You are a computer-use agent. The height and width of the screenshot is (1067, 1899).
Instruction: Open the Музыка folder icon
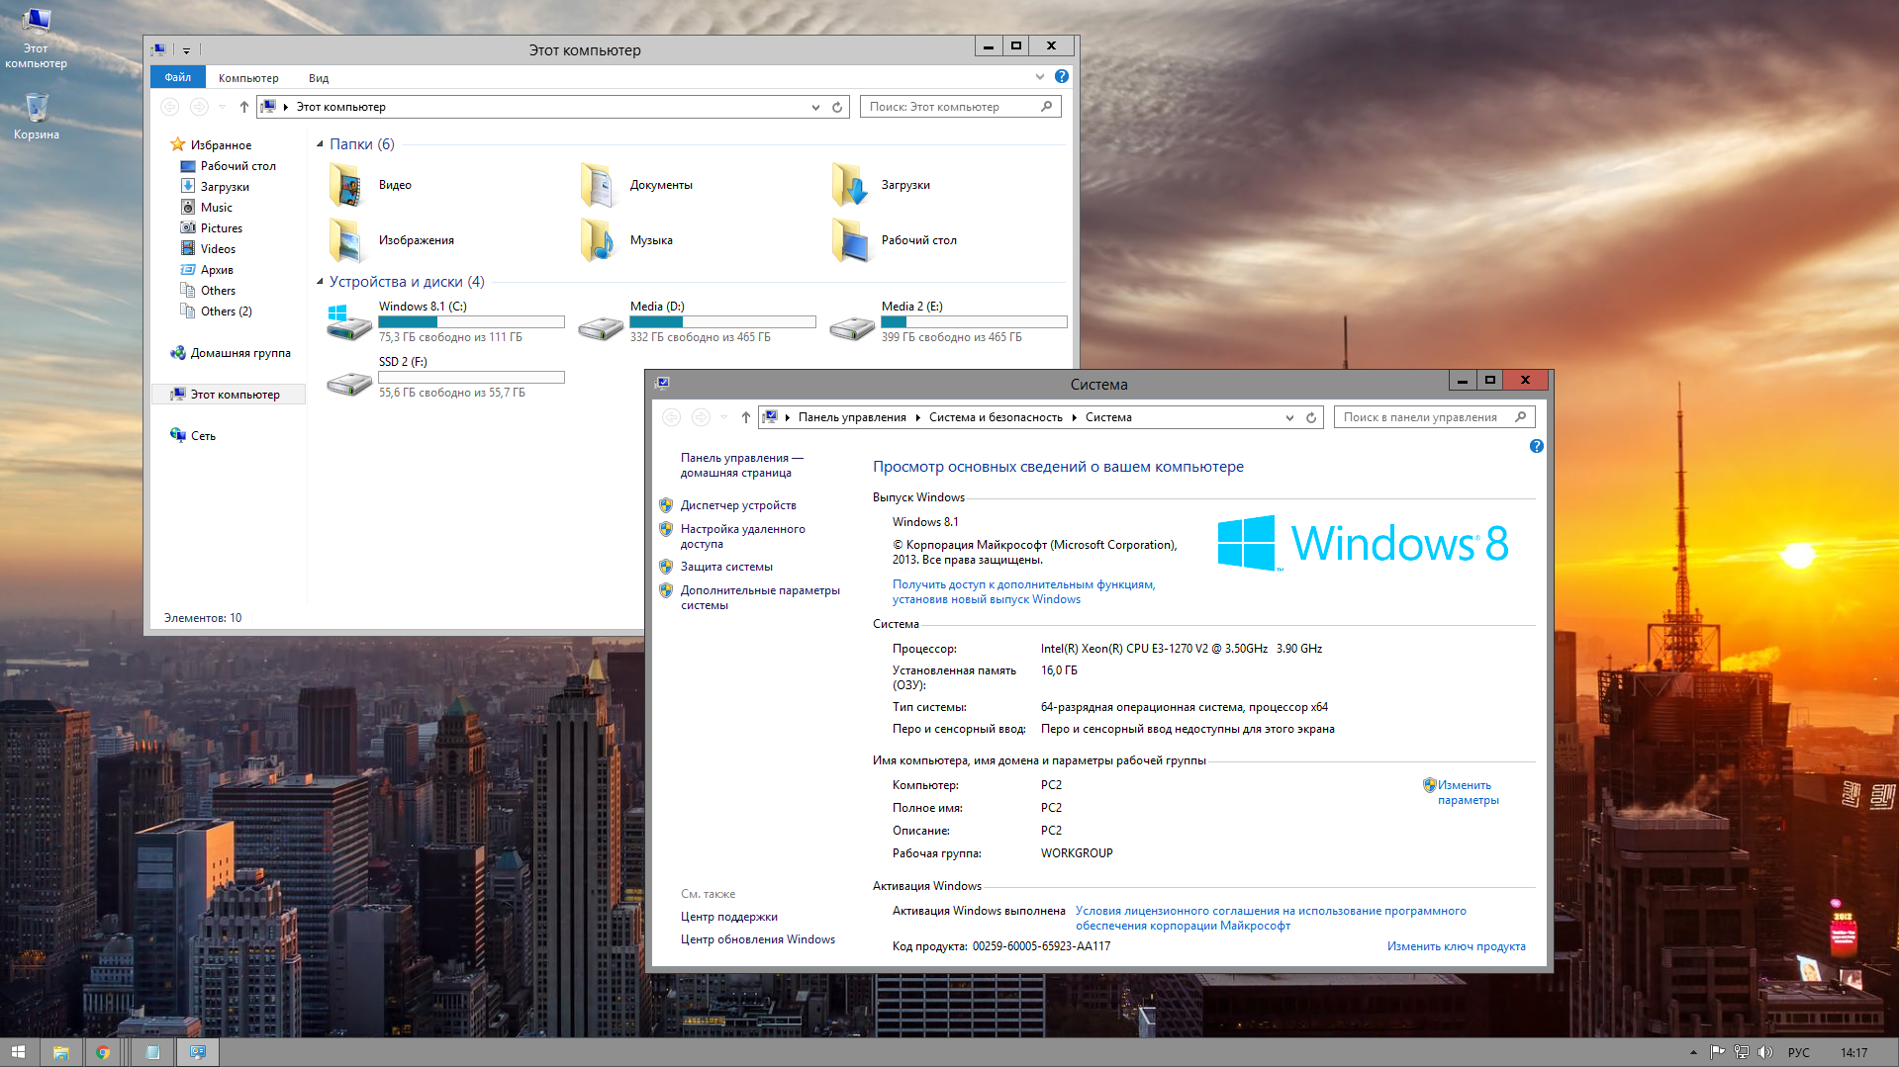599,240
